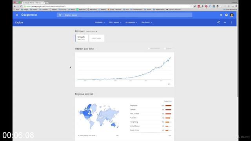Open the Other Bookmarks folder
Screen dimensions: 251x141
pyautogui.click(x=230, y=9)
